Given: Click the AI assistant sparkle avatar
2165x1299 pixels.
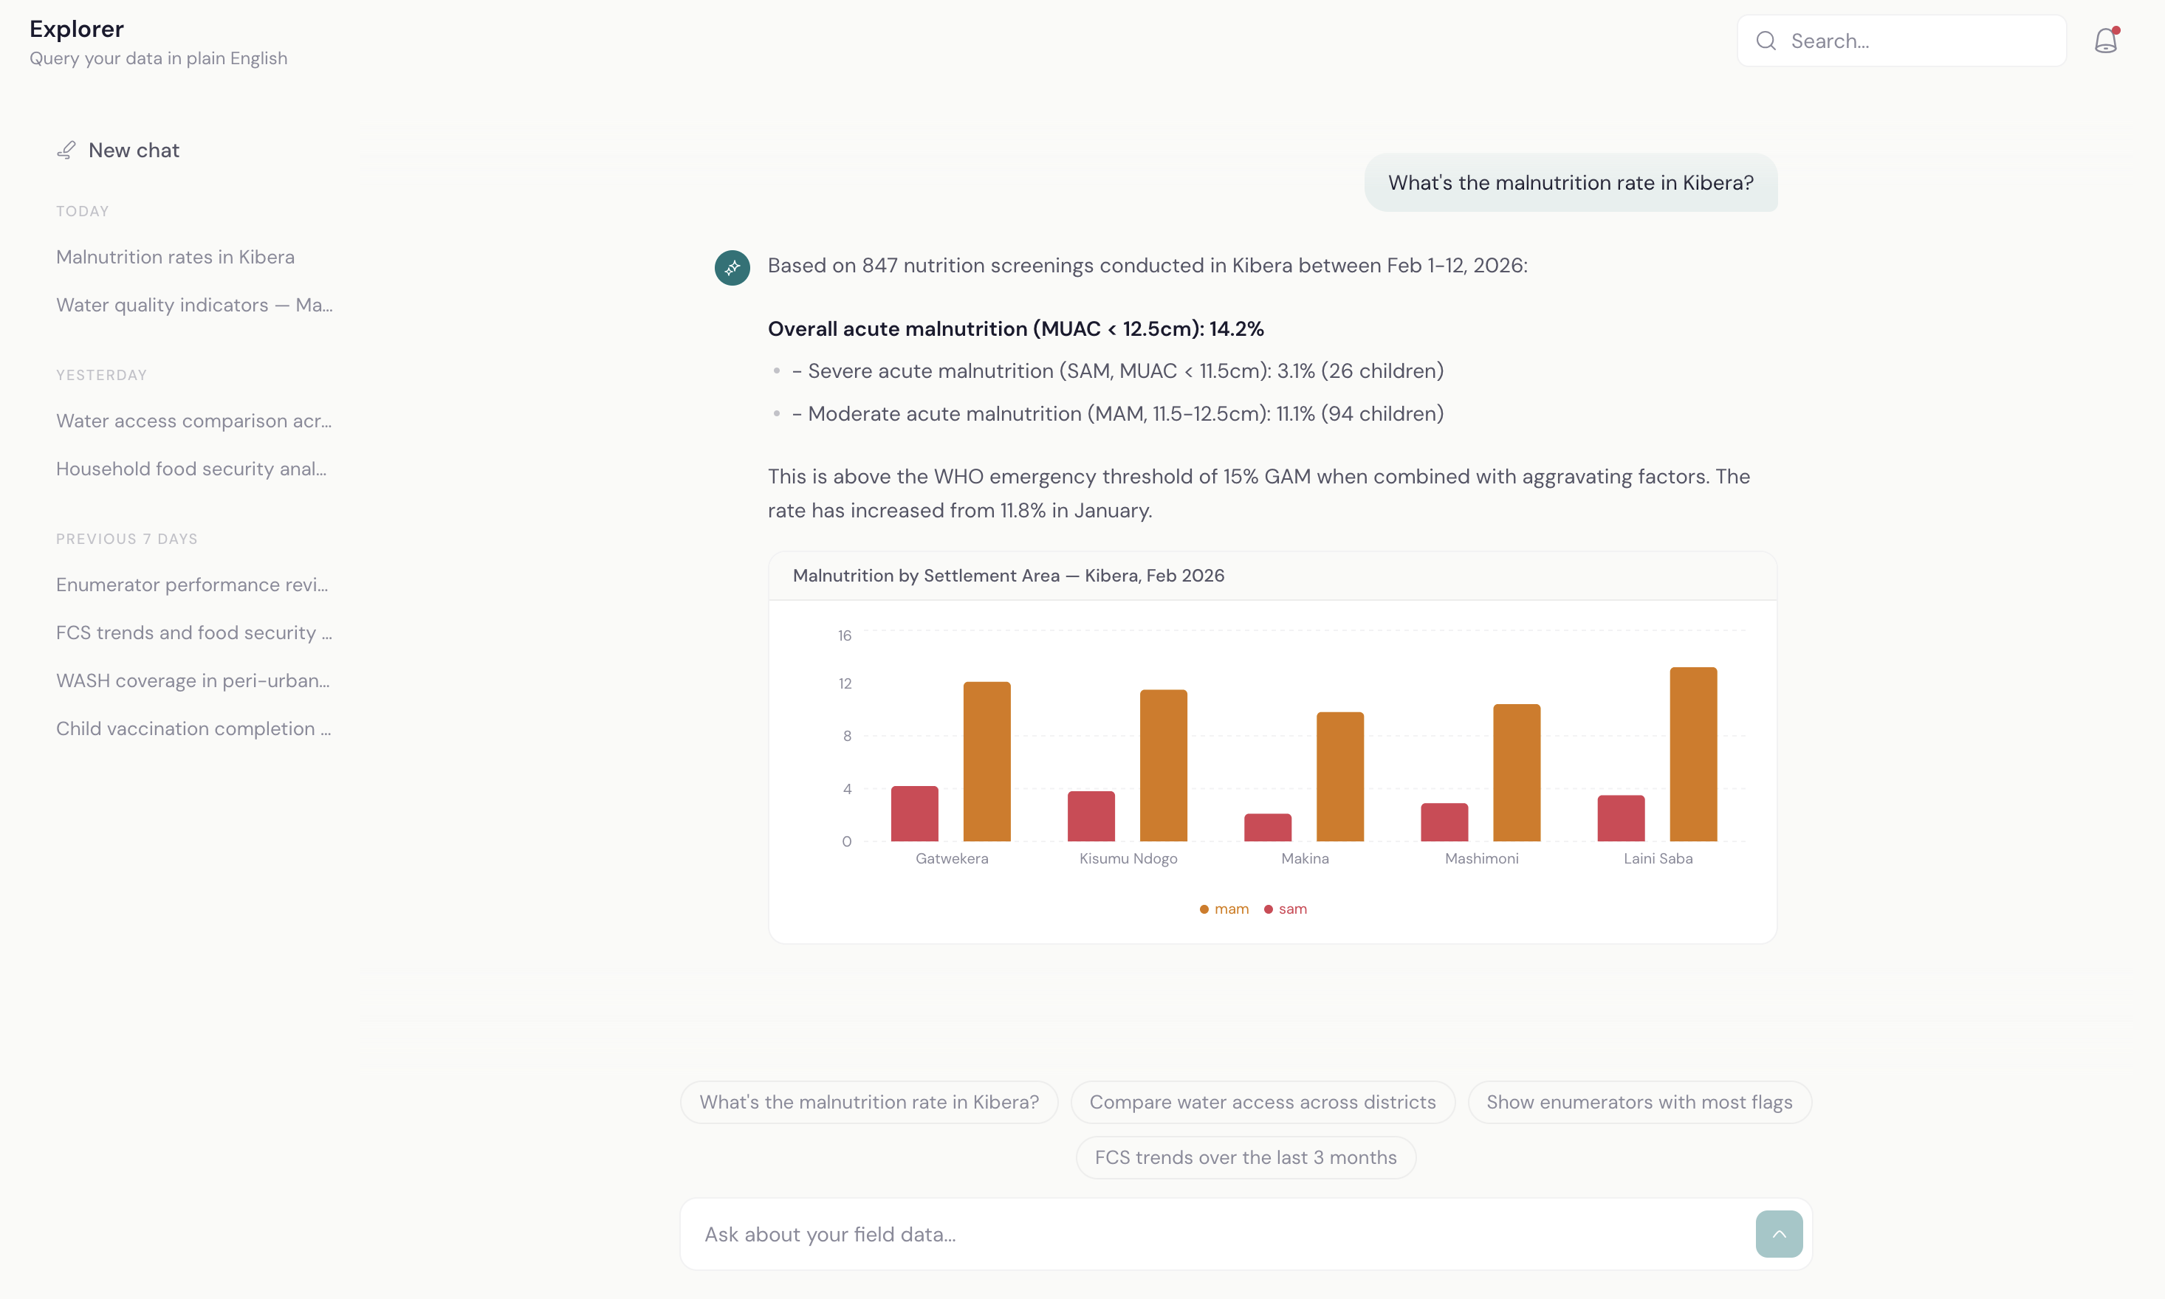Looking at the screenshot, I should click(732, 267).
